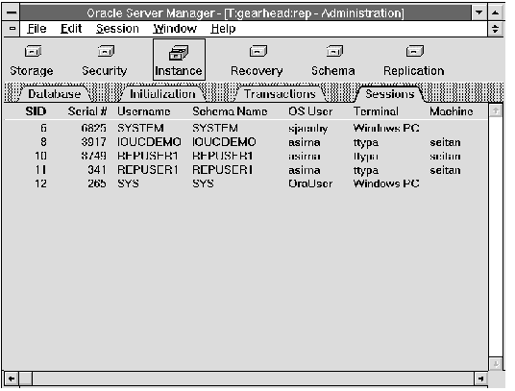Open the Window menu
515x391 pixels.
pos(175,29)
